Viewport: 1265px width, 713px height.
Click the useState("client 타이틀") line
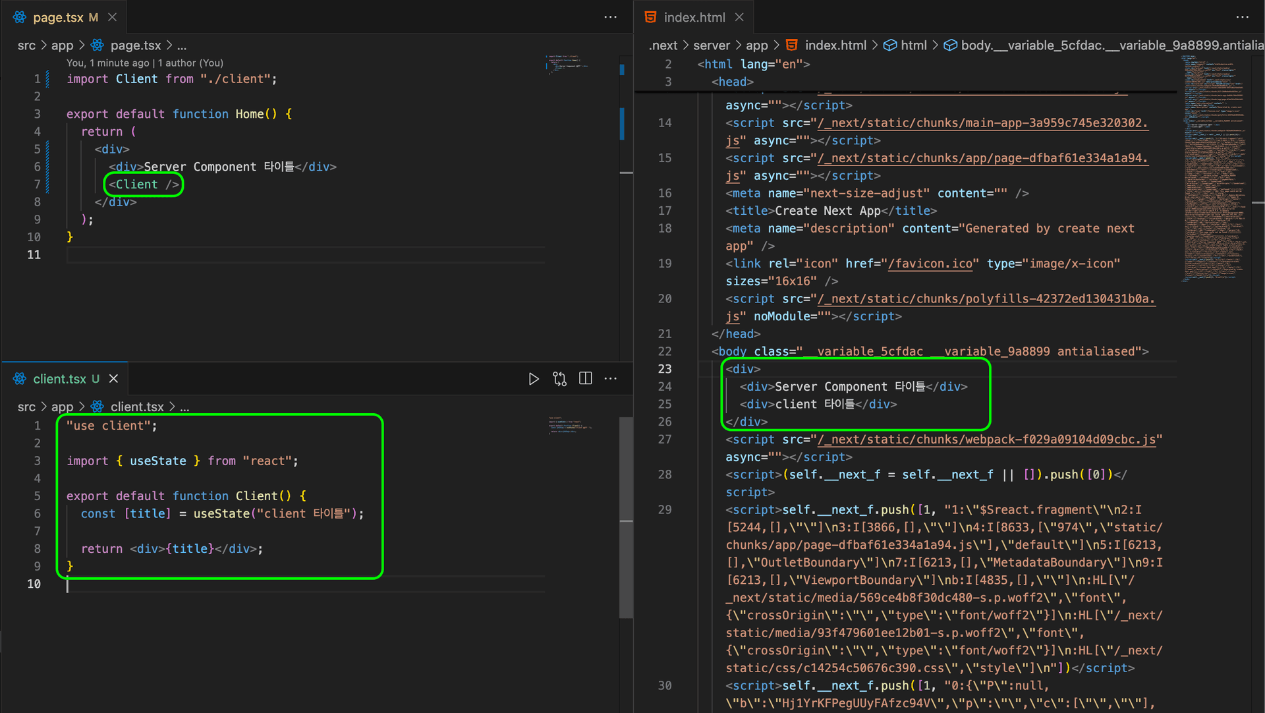(223, 513)
